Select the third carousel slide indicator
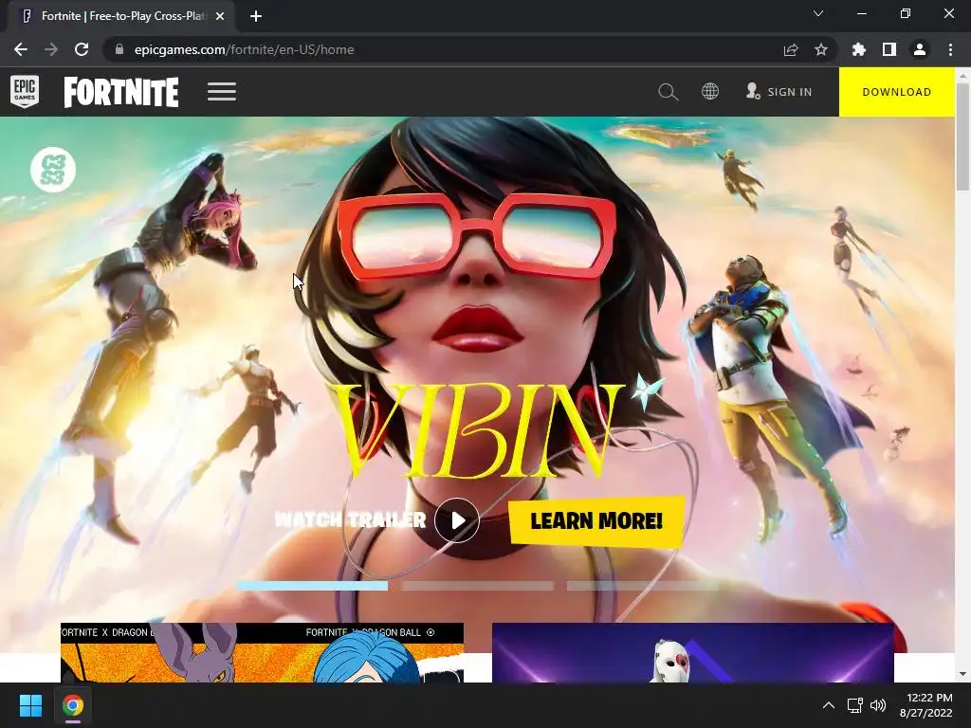 pos(643,586)
